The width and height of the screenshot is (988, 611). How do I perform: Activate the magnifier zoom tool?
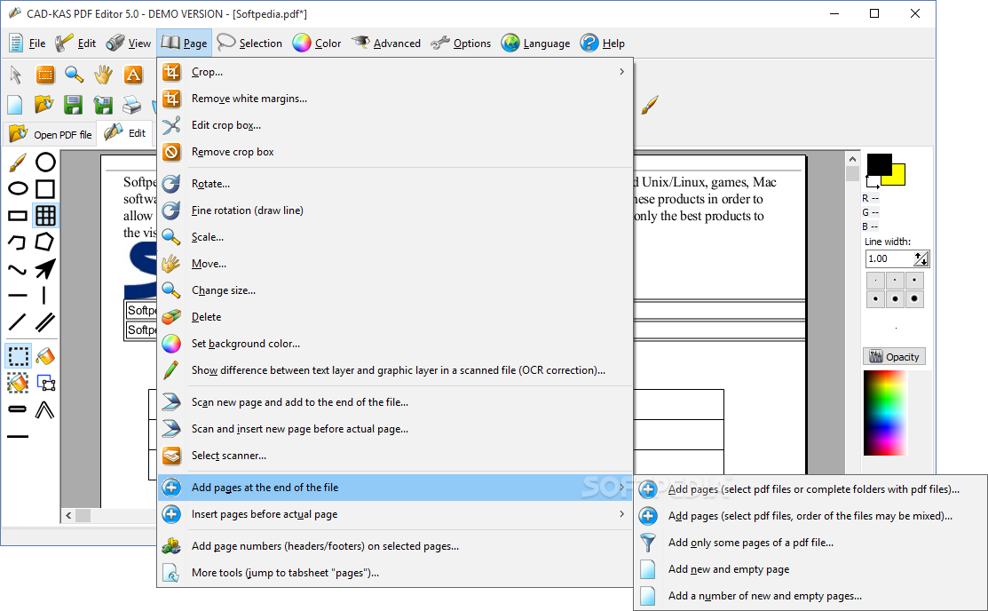pos(74,75)
